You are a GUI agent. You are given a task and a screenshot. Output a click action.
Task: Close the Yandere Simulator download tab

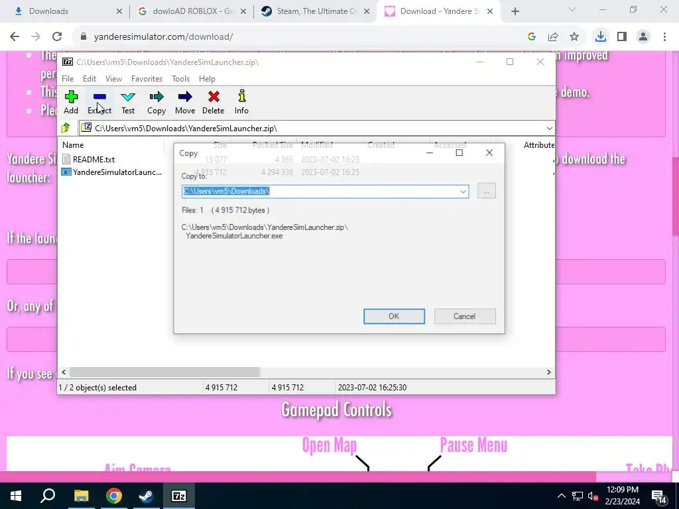pyautogui.click(x=490, y=11)
